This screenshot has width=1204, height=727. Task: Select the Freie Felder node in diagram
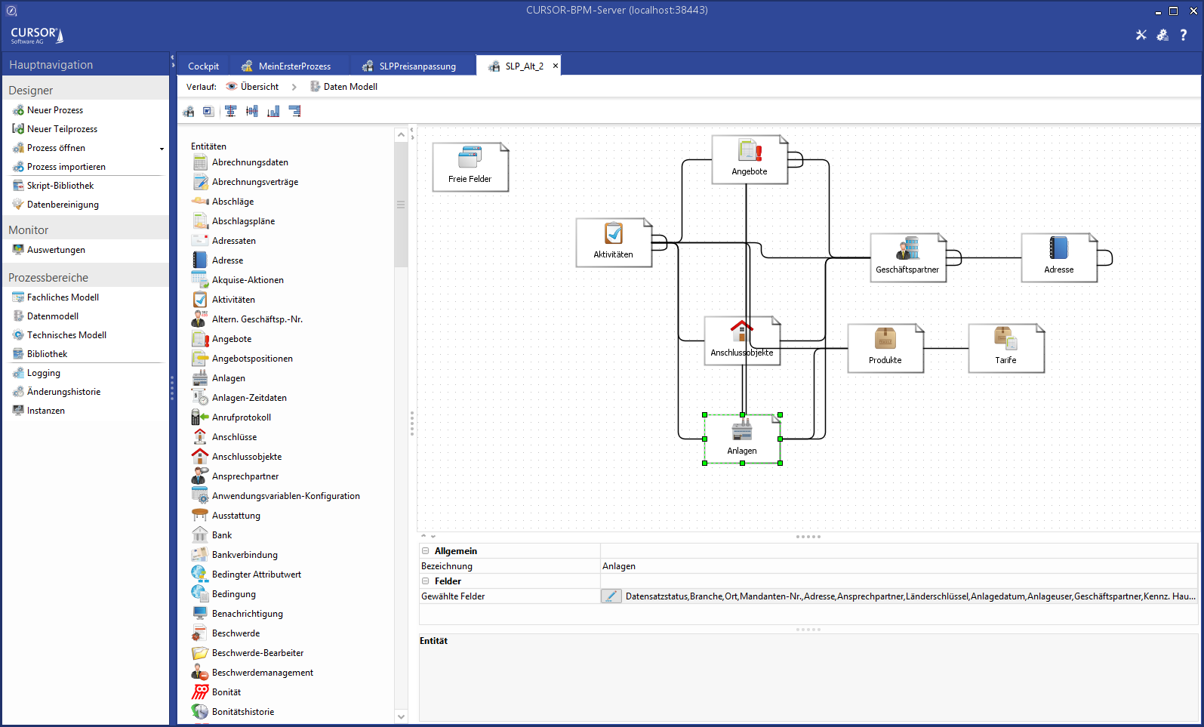click(470, 167)
